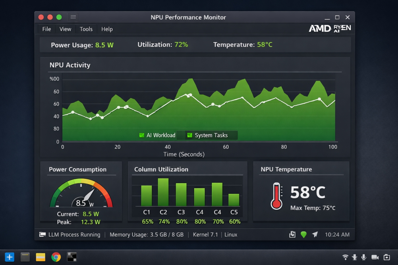
Task: Open the Help menu
Action: pyautogui.click(x=107, y=29)
